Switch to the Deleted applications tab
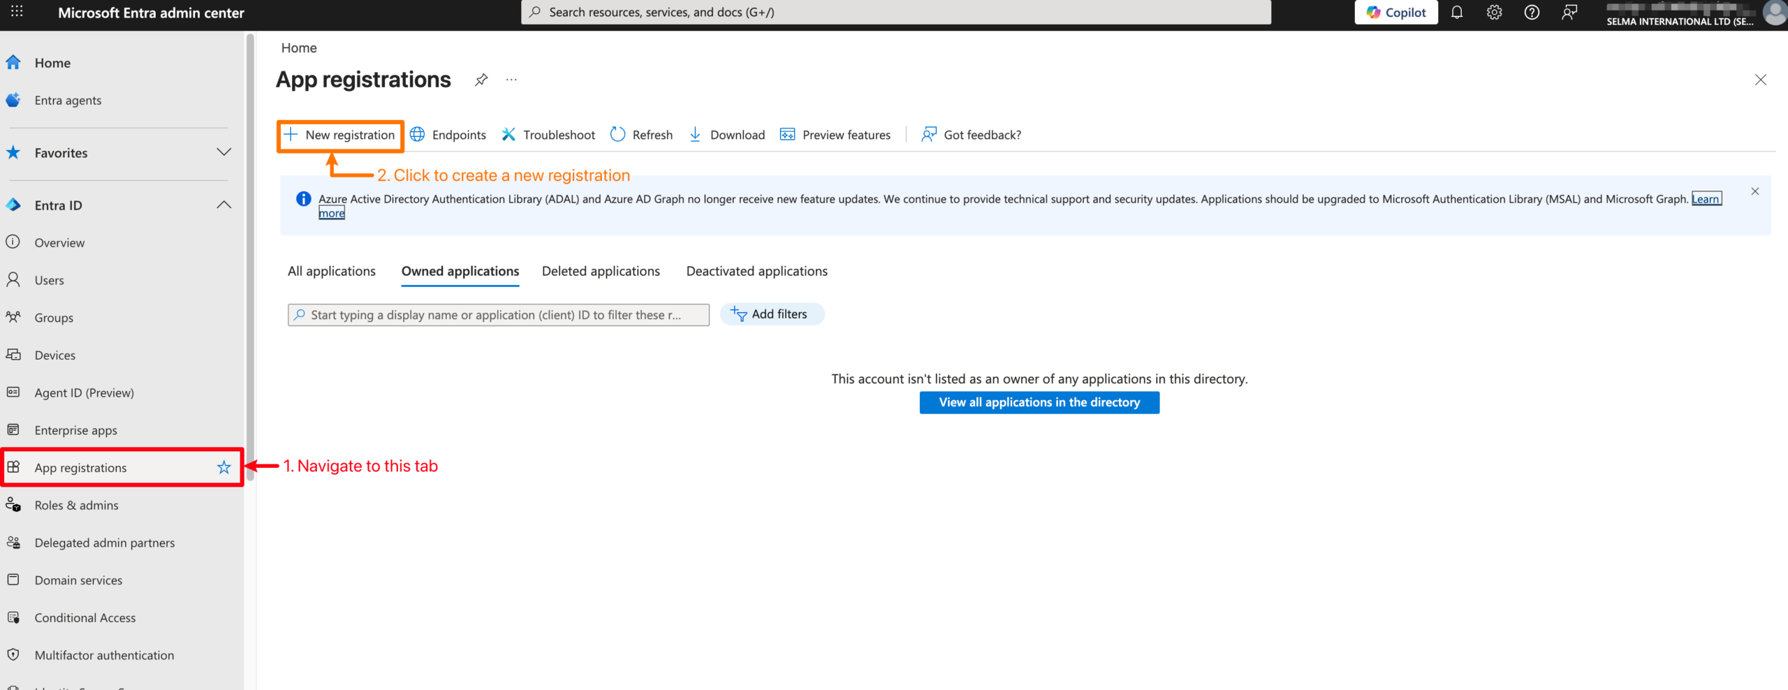The height and width of the screenshot is (690, 1788). point(601,271)
